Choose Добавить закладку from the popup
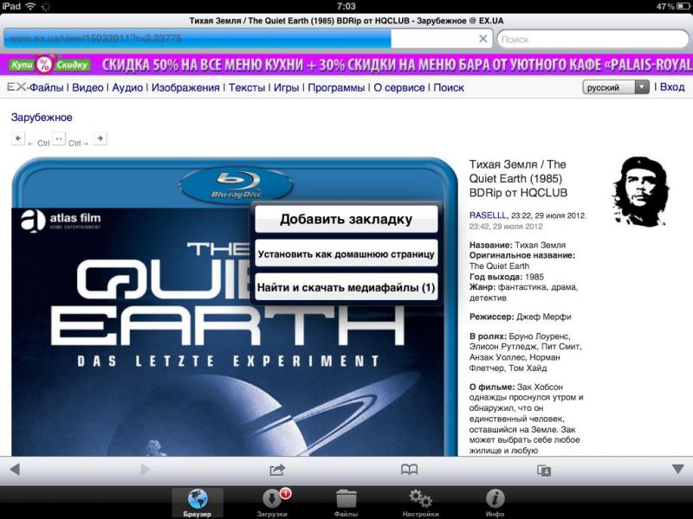The image size is (693, 519). pos(346,219)
